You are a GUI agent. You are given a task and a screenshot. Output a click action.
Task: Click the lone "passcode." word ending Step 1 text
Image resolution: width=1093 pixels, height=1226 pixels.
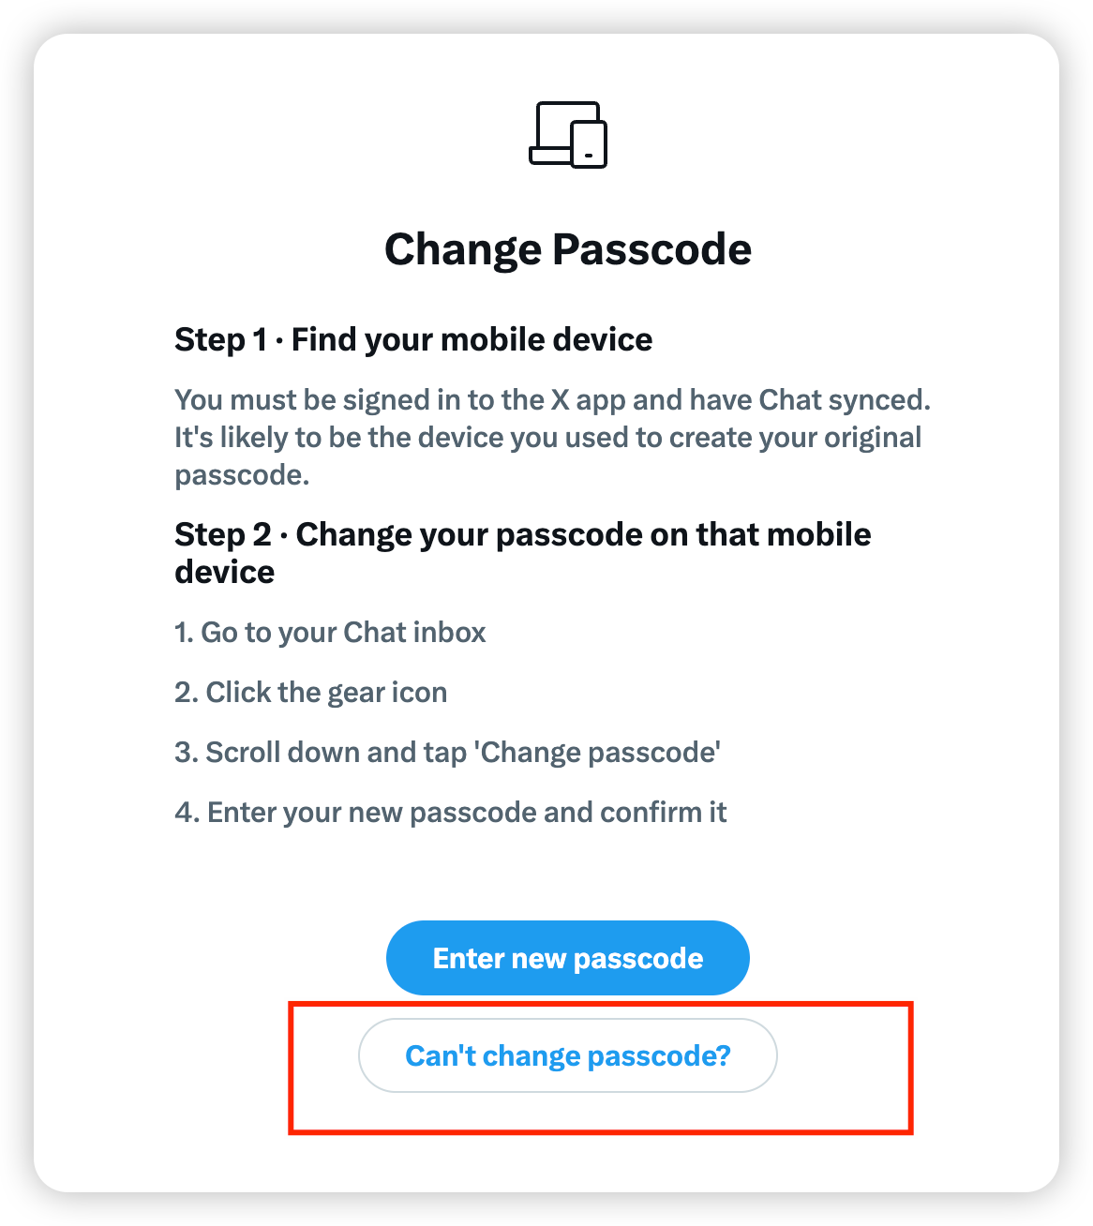[242, 475]
